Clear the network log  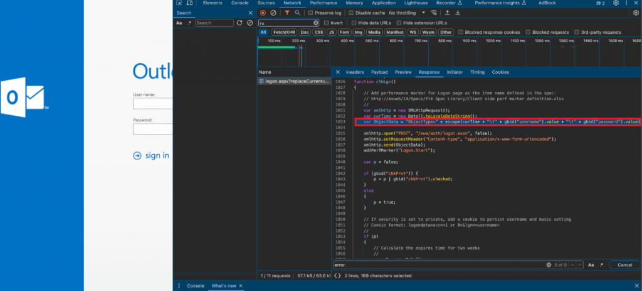pyautogui.click(x=273, y=13)
